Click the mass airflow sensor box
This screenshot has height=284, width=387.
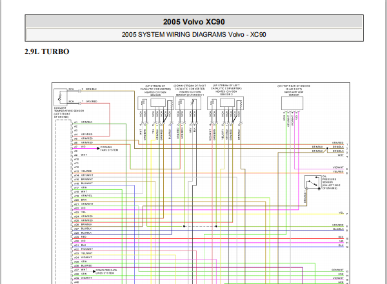pos(292,103)
